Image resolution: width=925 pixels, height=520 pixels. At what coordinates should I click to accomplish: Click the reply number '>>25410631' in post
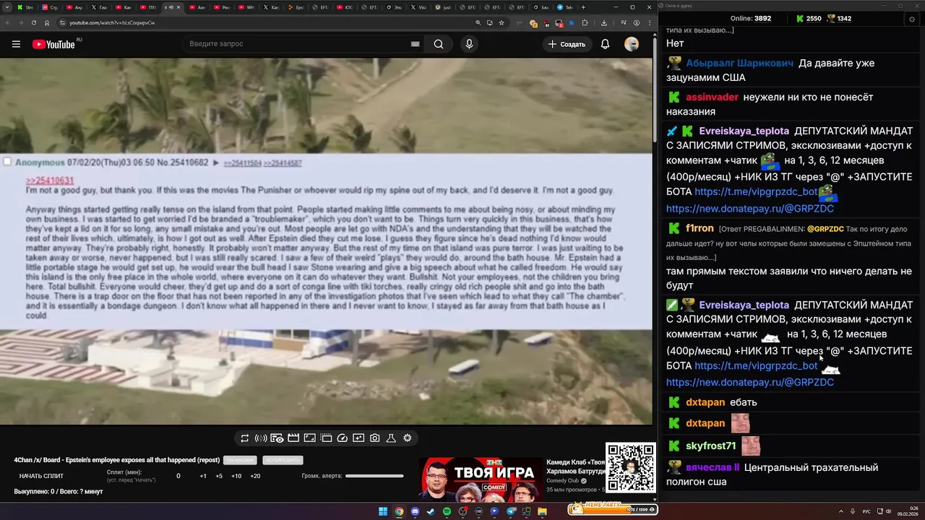(49, 181)
